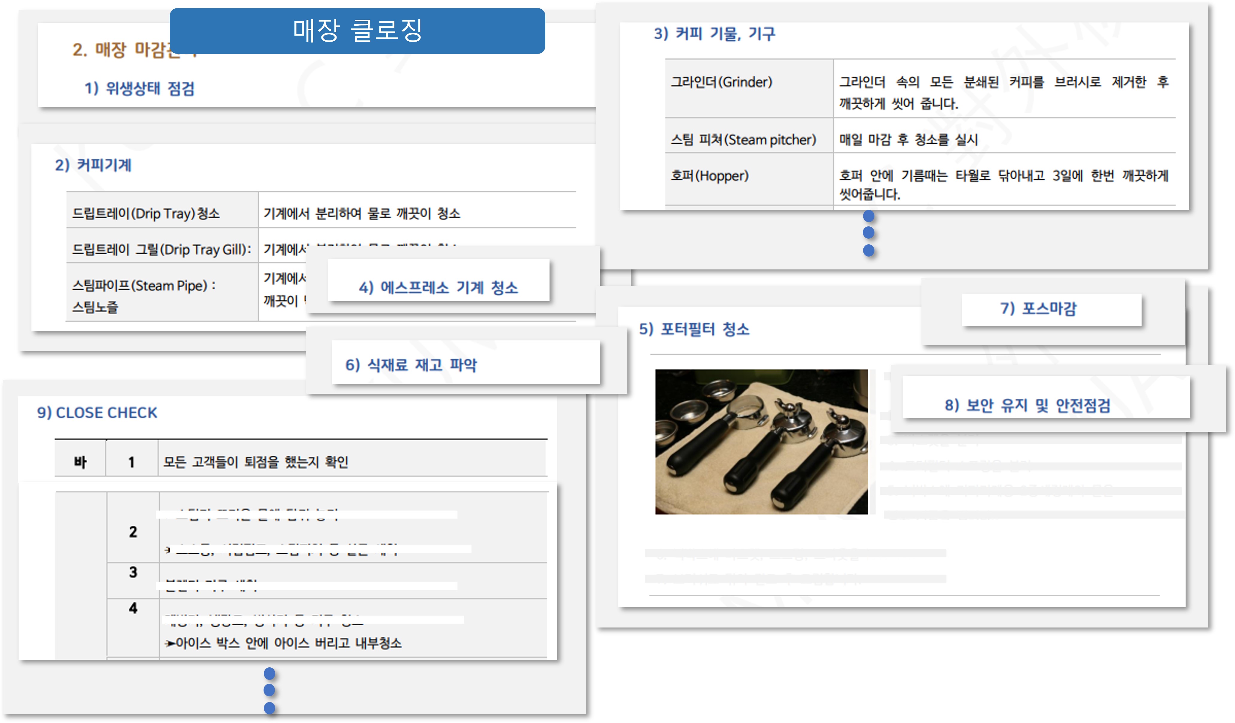
Task: Select the 스팀 피쳐(Steam pitcher) row label
Action: [x=743, y=140]
